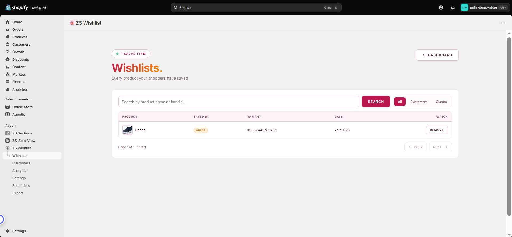Expand the Apps section
Screen dimensions: 512x237
point(11,126)
